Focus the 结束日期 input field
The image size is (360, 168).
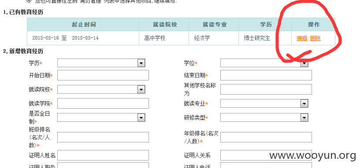pyautogui.click(x=266, y=75)
